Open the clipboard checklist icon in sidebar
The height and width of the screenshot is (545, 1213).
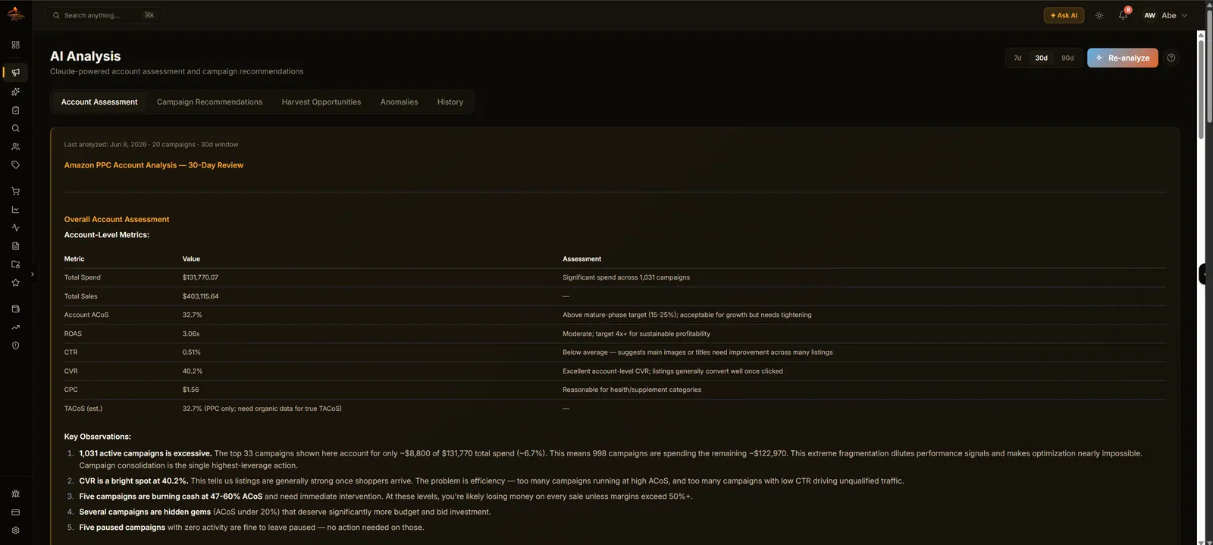tap(15, 110)
